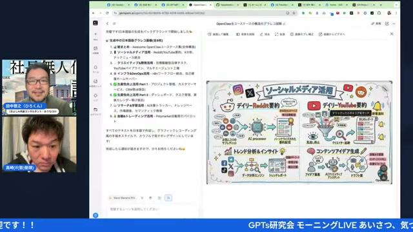This screenshot has width=413, height=232.
Task: Click the install app icon in the address bar
Action: (x=287, y=13)
